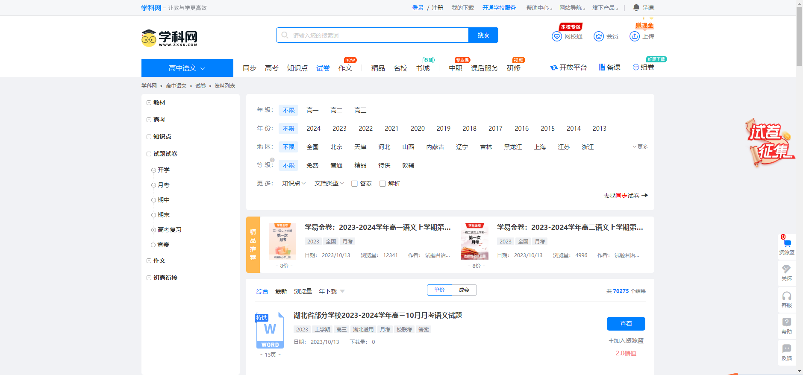
Task: Open the 反馈 chat bubble icon
Action: pyautogui.click(x=787, y=349)
